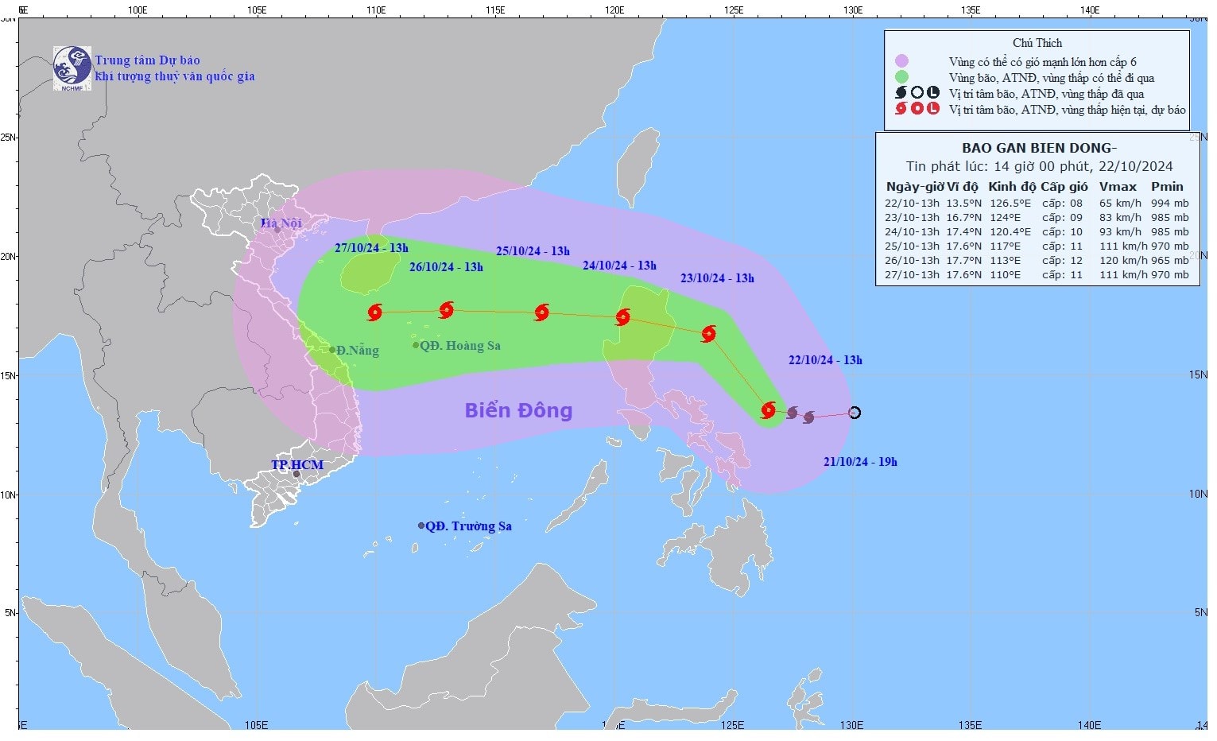Image resolution: width=1217 pixels, height=741 pixels.
Task: Click the '22/10-13h' table row date
Action: [913, 204]
